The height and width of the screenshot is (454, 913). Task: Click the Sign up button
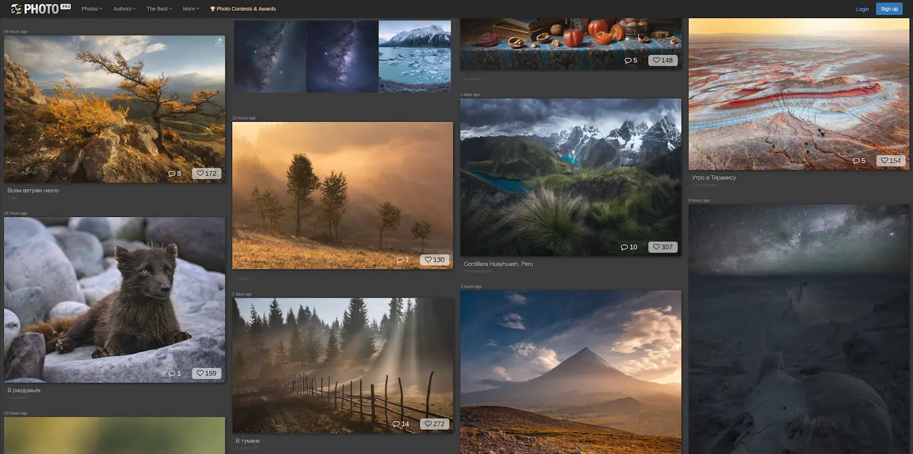pos(889,9)
